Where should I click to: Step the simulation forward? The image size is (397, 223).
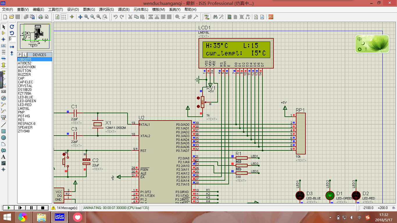20,208
